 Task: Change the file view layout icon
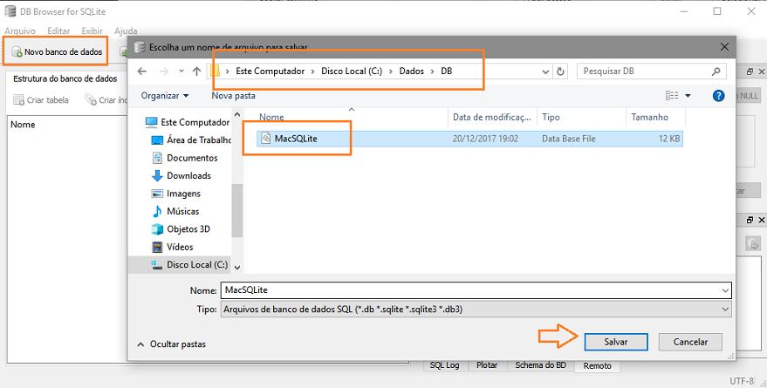point(672,95)
